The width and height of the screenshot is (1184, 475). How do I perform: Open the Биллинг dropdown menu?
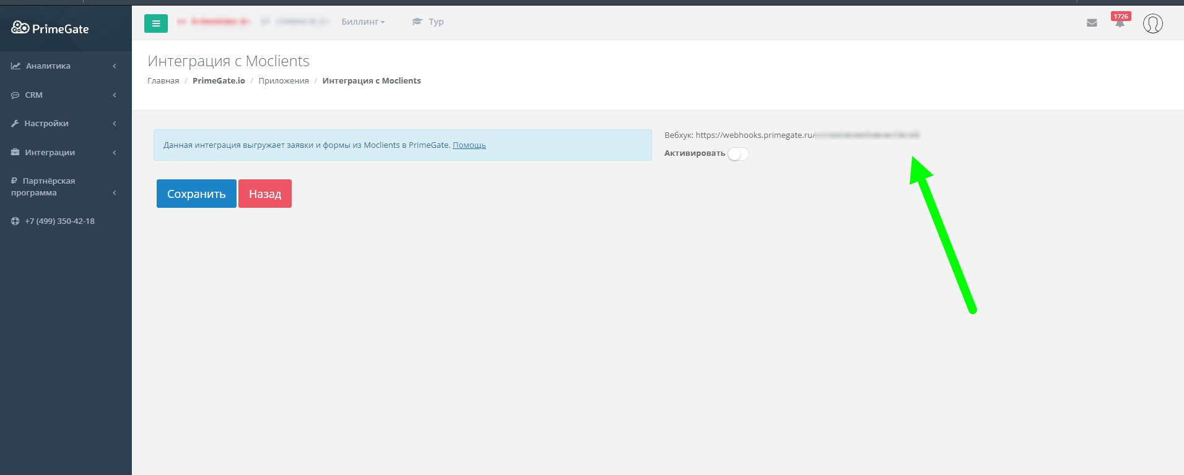click(x=363, y=22)
